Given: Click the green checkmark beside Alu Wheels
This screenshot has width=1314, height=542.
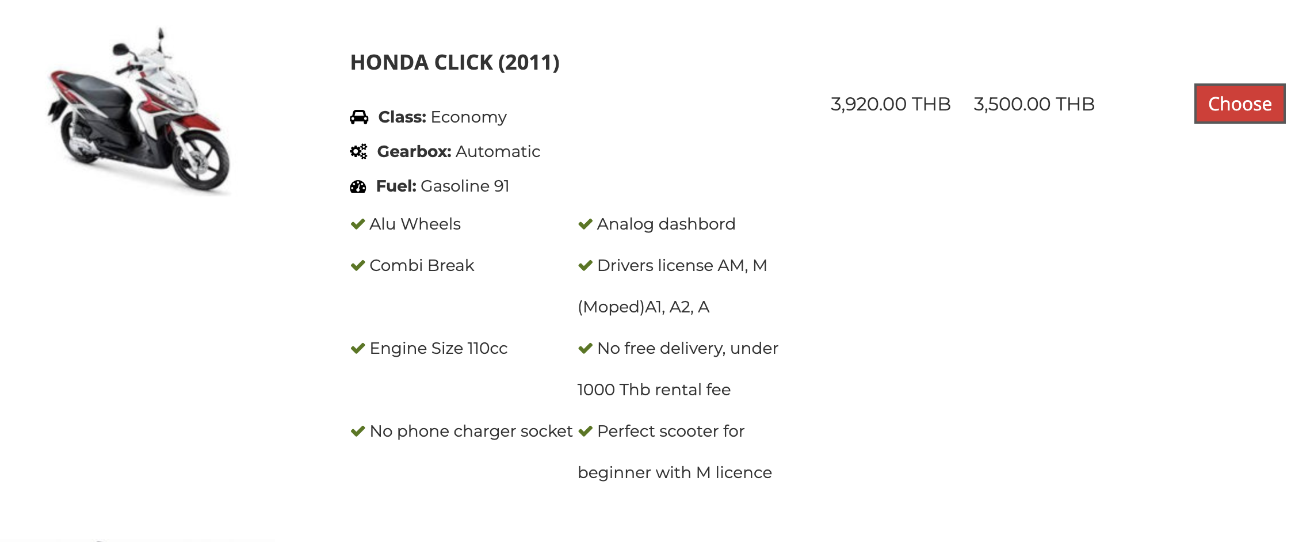Looking at the screenshot, I should (x=358, y=224).
